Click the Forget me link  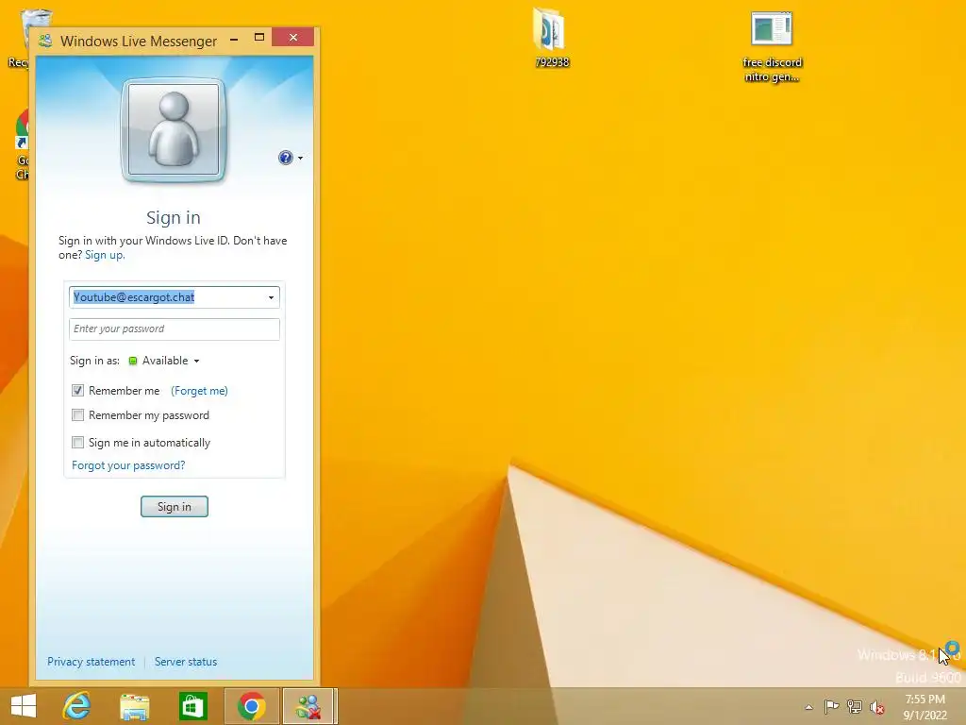click(199, 391)
